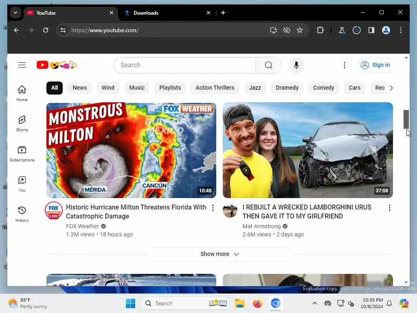Viewport: 417px width, 313px height.
Task: Open tab search dropdown arrow
Action: point(15,13)
